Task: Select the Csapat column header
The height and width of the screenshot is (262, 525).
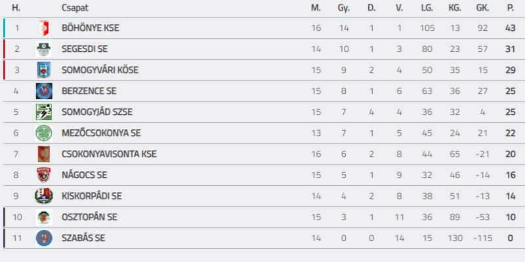Action: pos(75,8)
